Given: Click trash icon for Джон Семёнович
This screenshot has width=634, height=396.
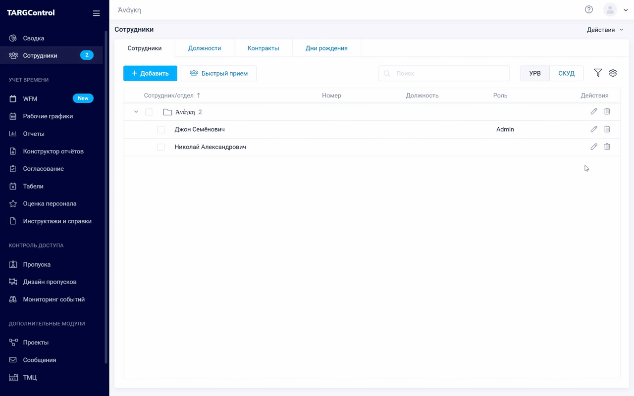Looking at the screenshot, I should (x=607, y=129).
